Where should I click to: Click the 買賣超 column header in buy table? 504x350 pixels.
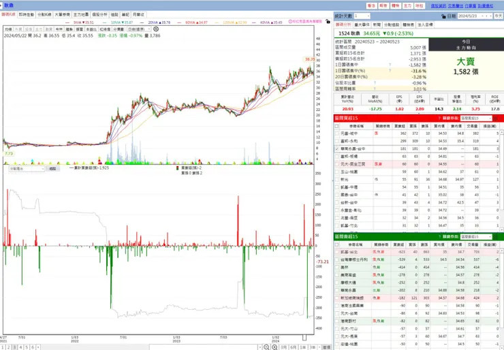tap(400, 126)
